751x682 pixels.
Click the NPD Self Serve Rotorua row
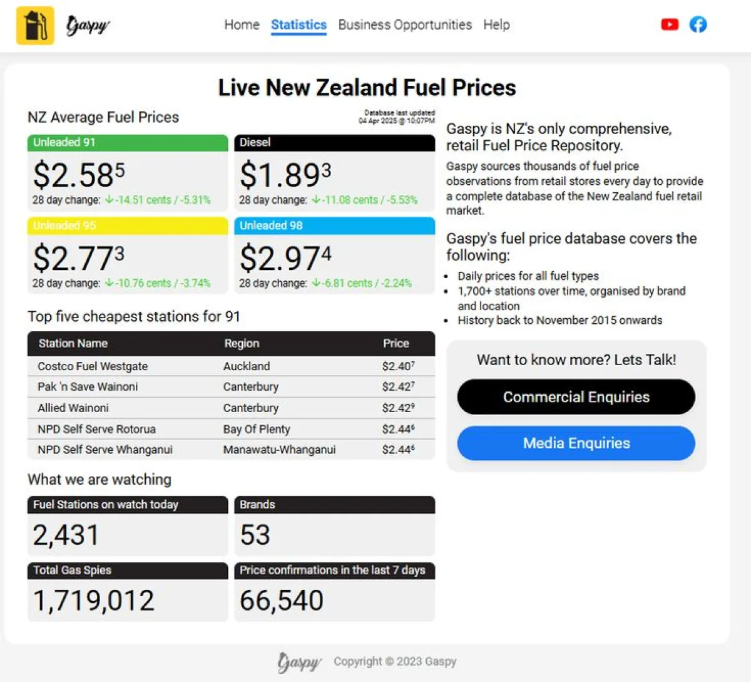point(230,429)
